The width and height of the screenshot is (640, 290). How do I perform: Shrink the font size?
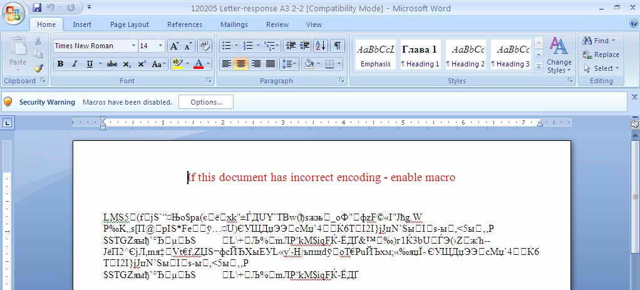pos(188,46)
